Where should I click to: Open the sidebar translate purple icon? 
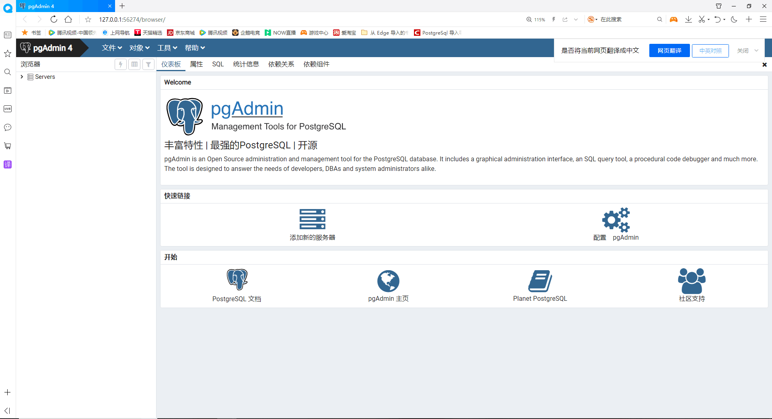point(8,164)
